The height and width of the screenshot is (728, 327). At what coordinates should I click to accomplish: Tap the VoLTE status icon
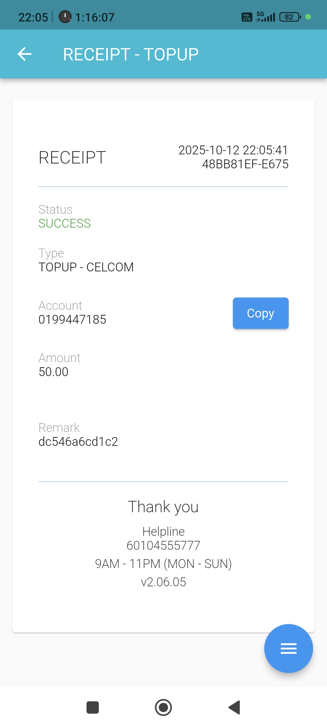click(247, 17)
